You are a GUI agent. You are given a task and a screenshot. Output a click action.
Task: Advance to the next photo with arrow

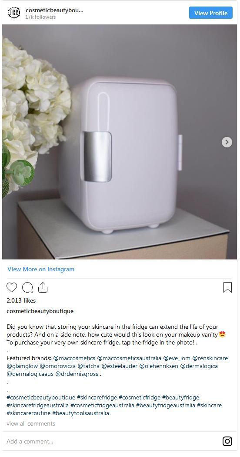coord(227,142)
